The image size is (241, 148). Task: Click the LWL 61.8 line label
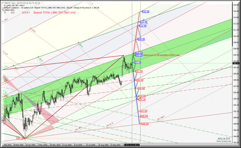click(110, 125)
